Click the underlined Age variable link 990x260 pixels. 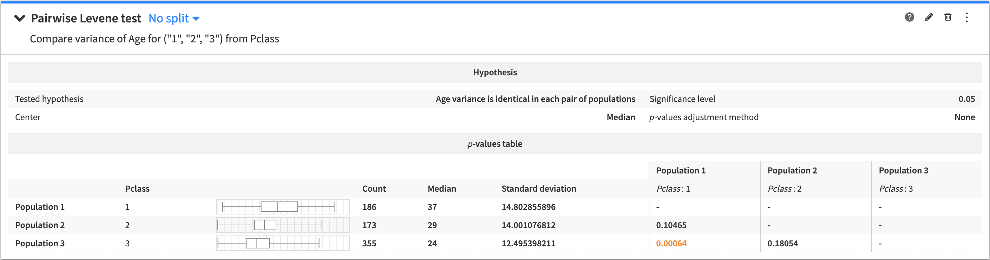(443, 99)
